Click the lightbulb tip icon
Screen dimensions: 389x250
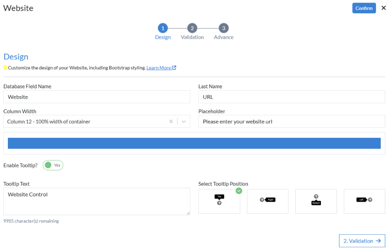[x=5, y=68]
